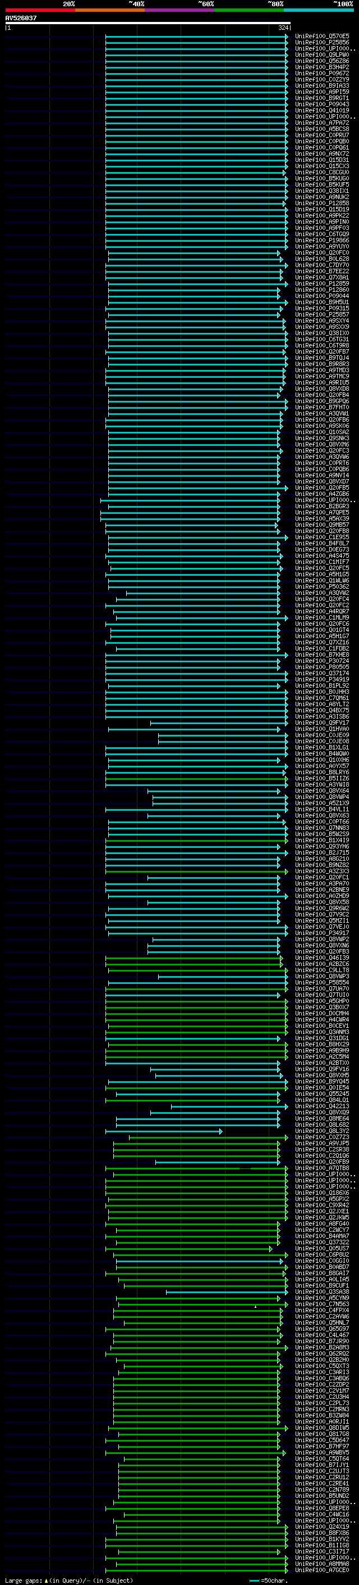Open hit UniRef100_B3H4P2

click(x=322, y=67)
